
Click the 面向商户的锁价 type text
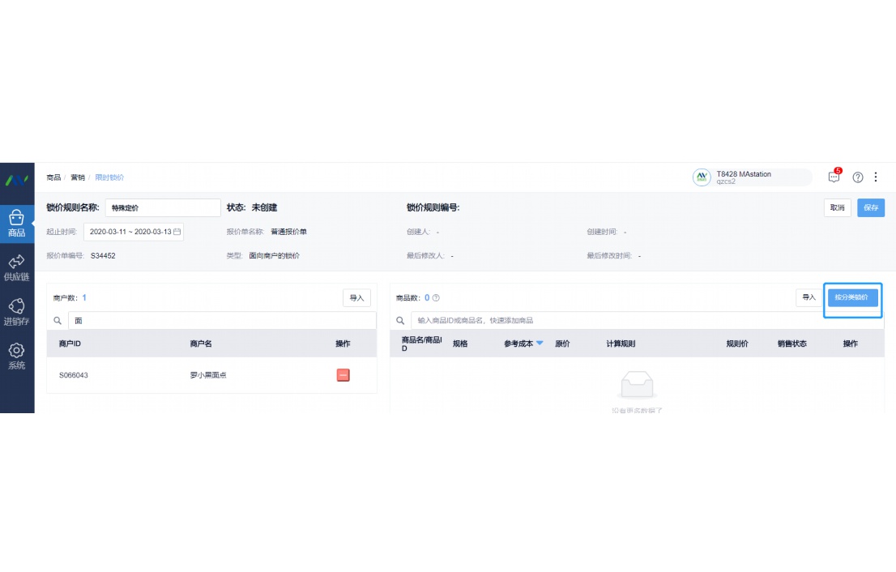275,255
